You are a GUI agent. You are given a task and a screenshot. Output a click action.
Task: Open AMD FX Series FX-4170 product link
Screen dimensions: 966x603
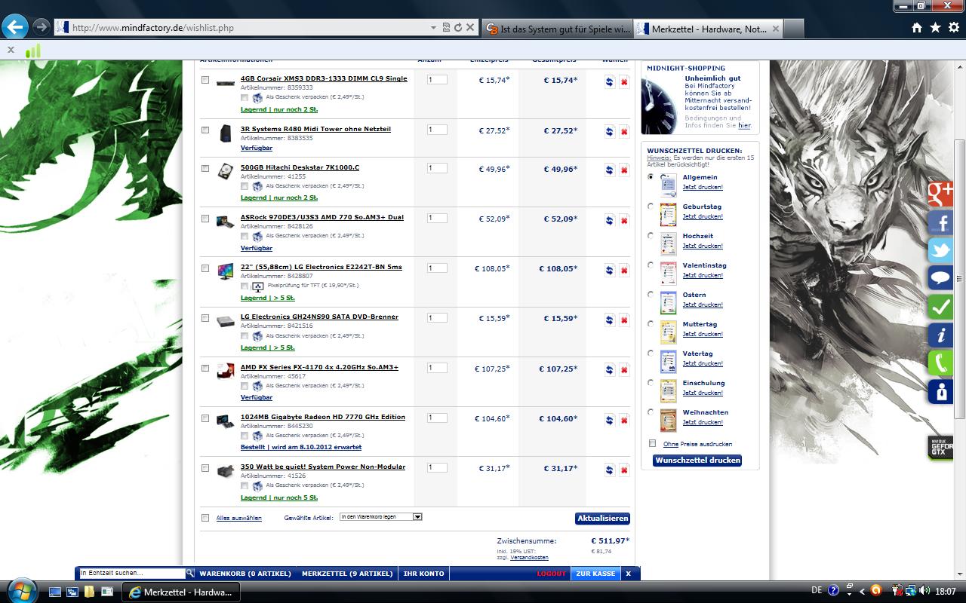tap(319, 367)
